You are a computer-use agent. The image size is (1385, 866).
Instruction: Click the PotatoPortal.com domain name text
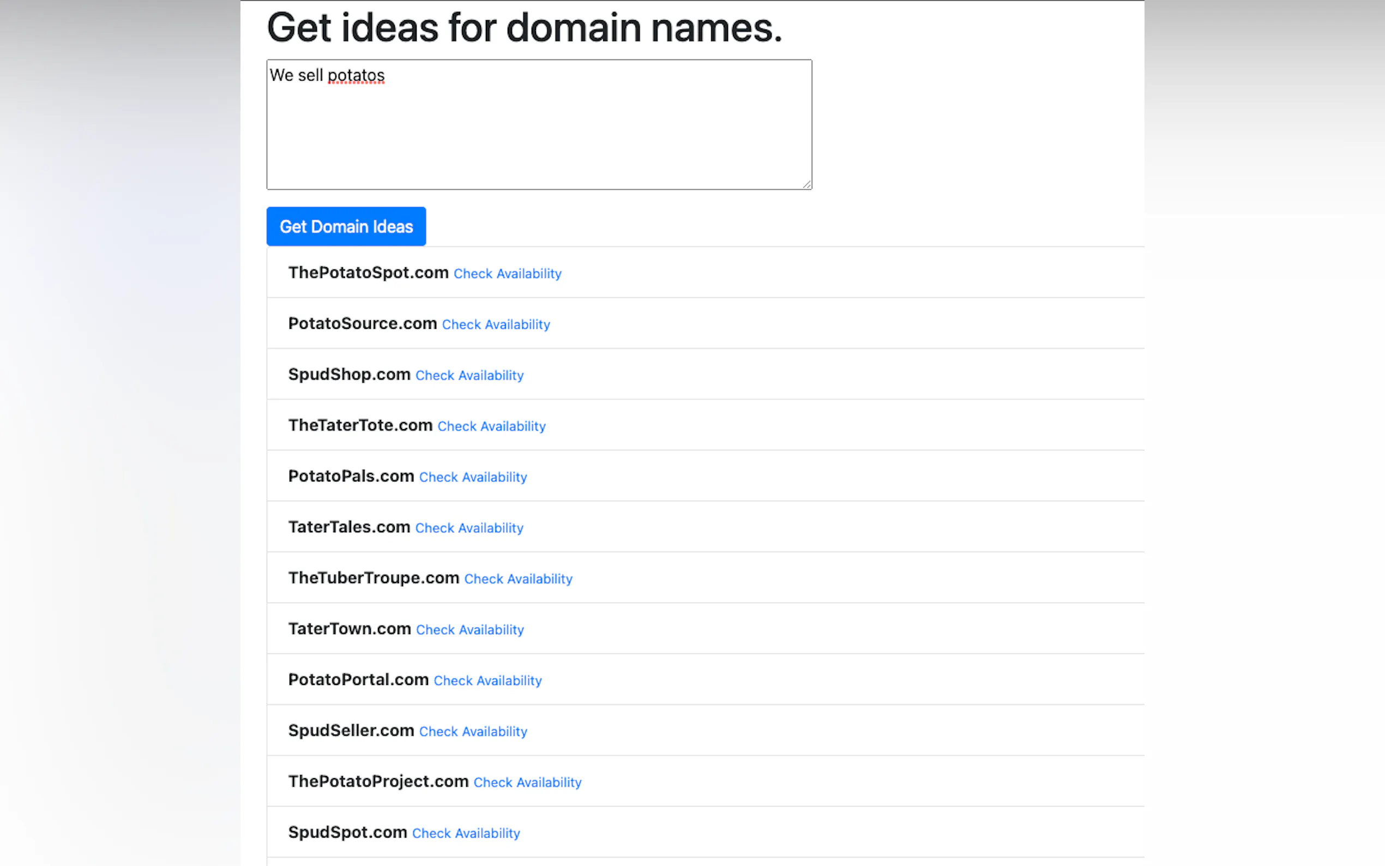pos(358,680)
